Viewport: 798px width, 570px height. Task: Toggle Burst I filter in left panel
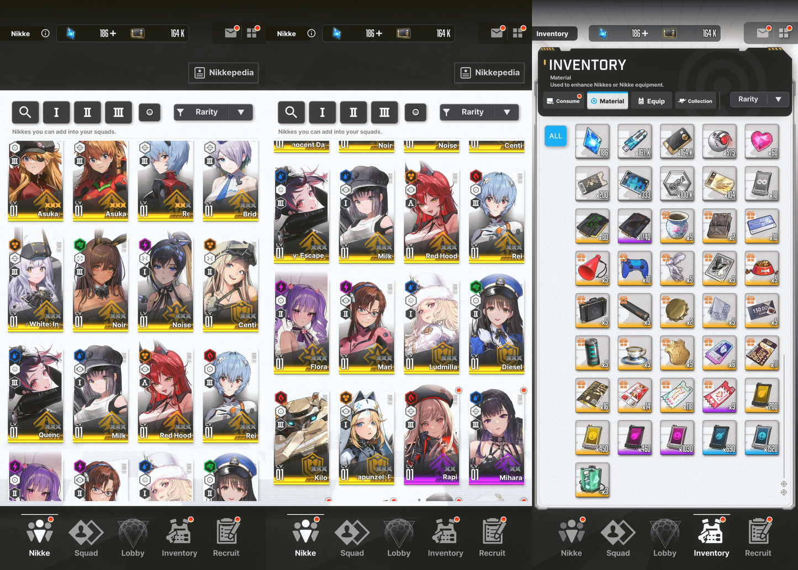point(56,112)
